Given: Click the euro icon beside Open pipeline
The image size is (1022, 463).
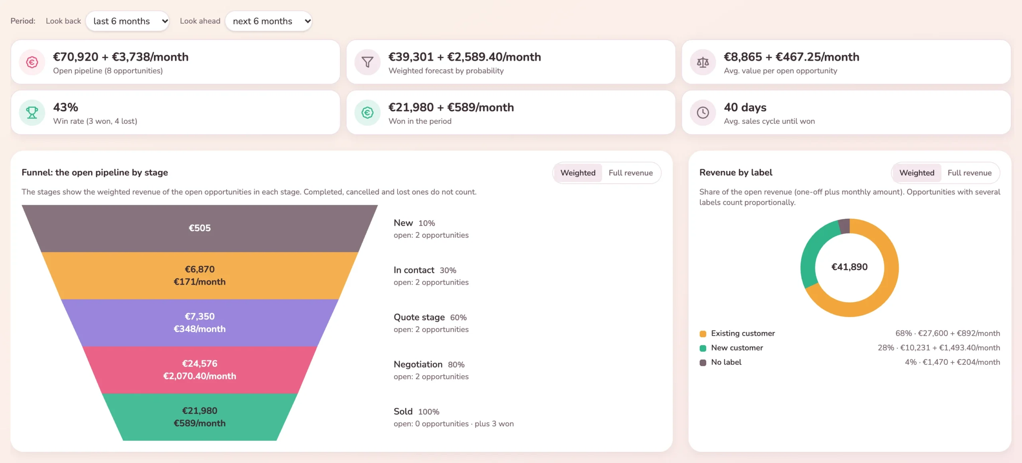Looking at the screenshot, I should 32,62.
